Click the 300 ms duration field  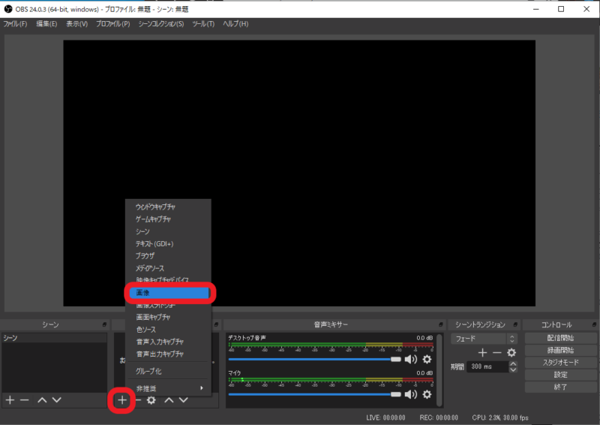point(488,366)
